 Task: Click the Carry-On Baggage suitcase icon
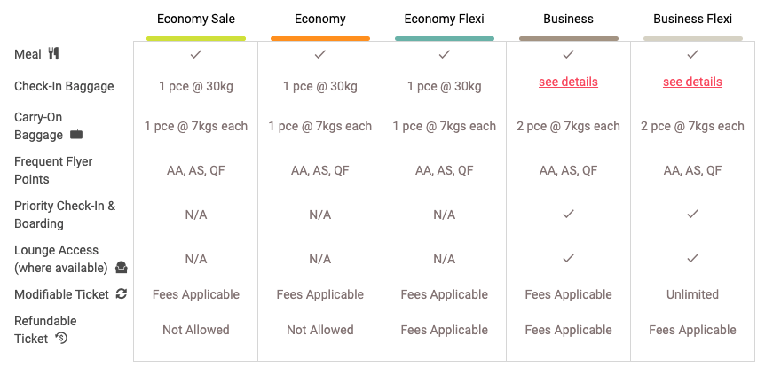76,135
